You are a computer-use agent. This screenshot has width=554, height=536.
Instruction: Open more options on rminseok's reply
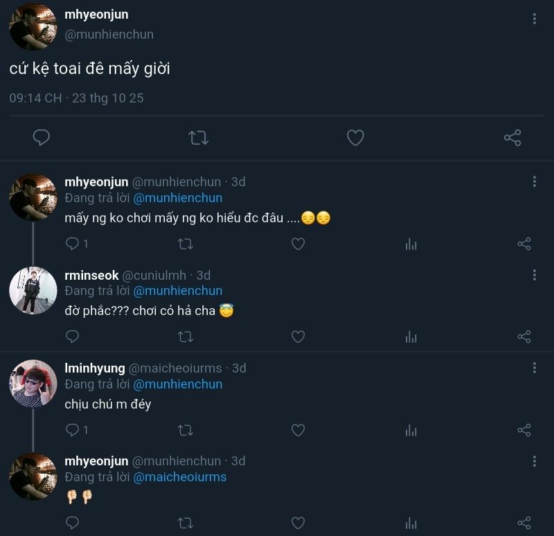pyautogui.click(x=534, y=275)
